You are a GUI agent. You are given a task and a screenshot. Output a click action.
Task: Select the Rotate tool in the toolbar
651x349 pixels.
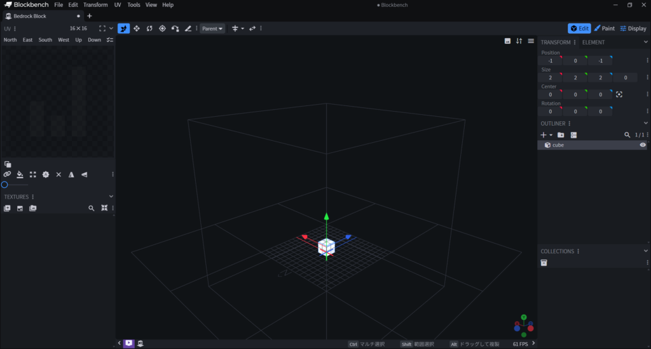(x=149, y=29)
